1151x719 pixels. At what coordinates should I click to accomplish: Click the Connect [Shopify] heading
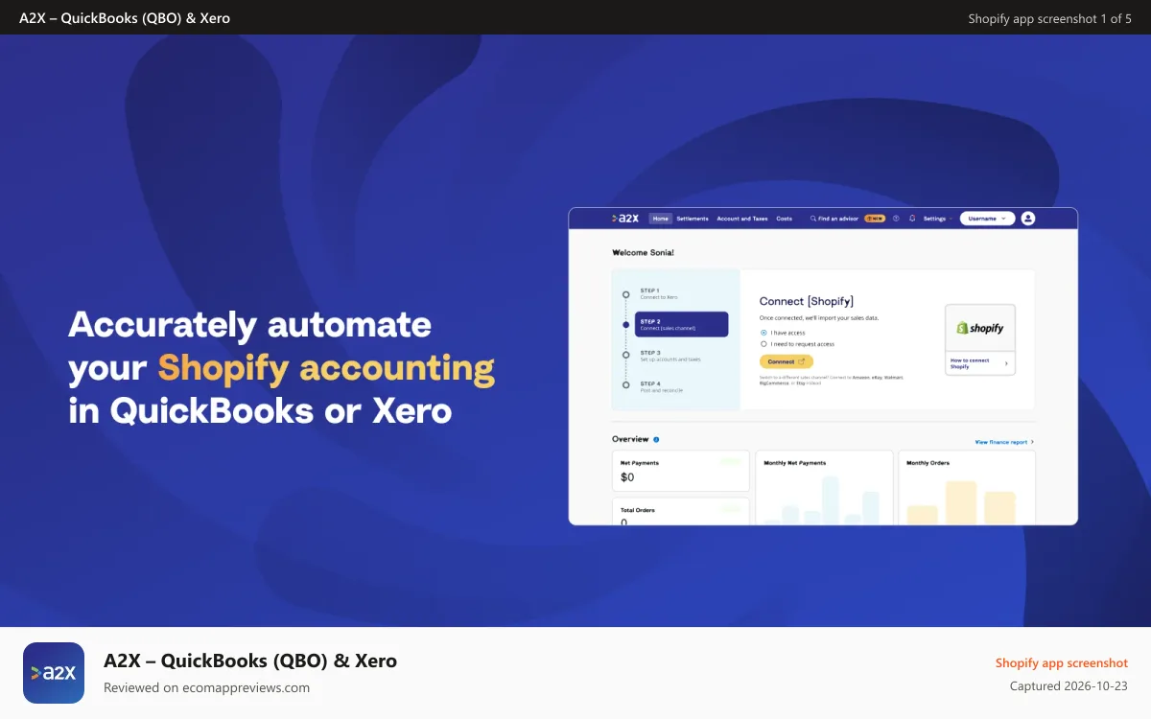pos(807,301)
